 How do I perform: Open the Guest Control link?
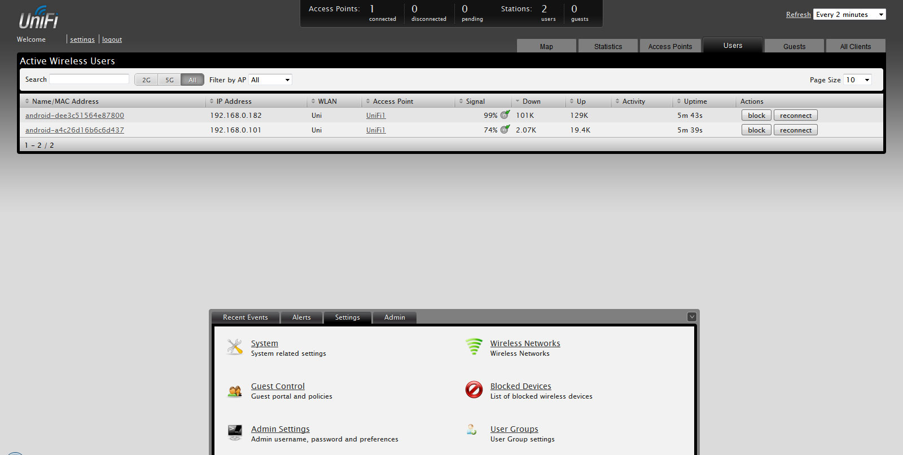pyautogui.click(x=278, y=386)
